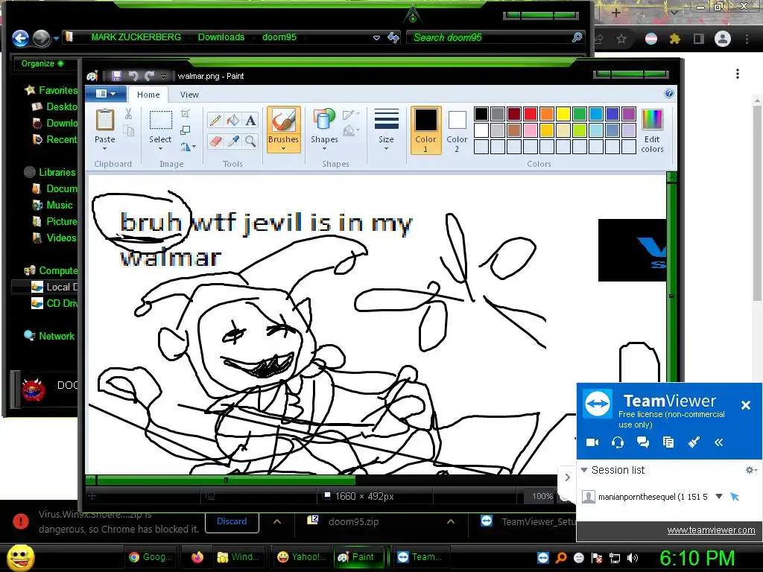Collapse the TeamViewer Session list triangle
Screen dimensions: 763x572
(x=584, y=470)
